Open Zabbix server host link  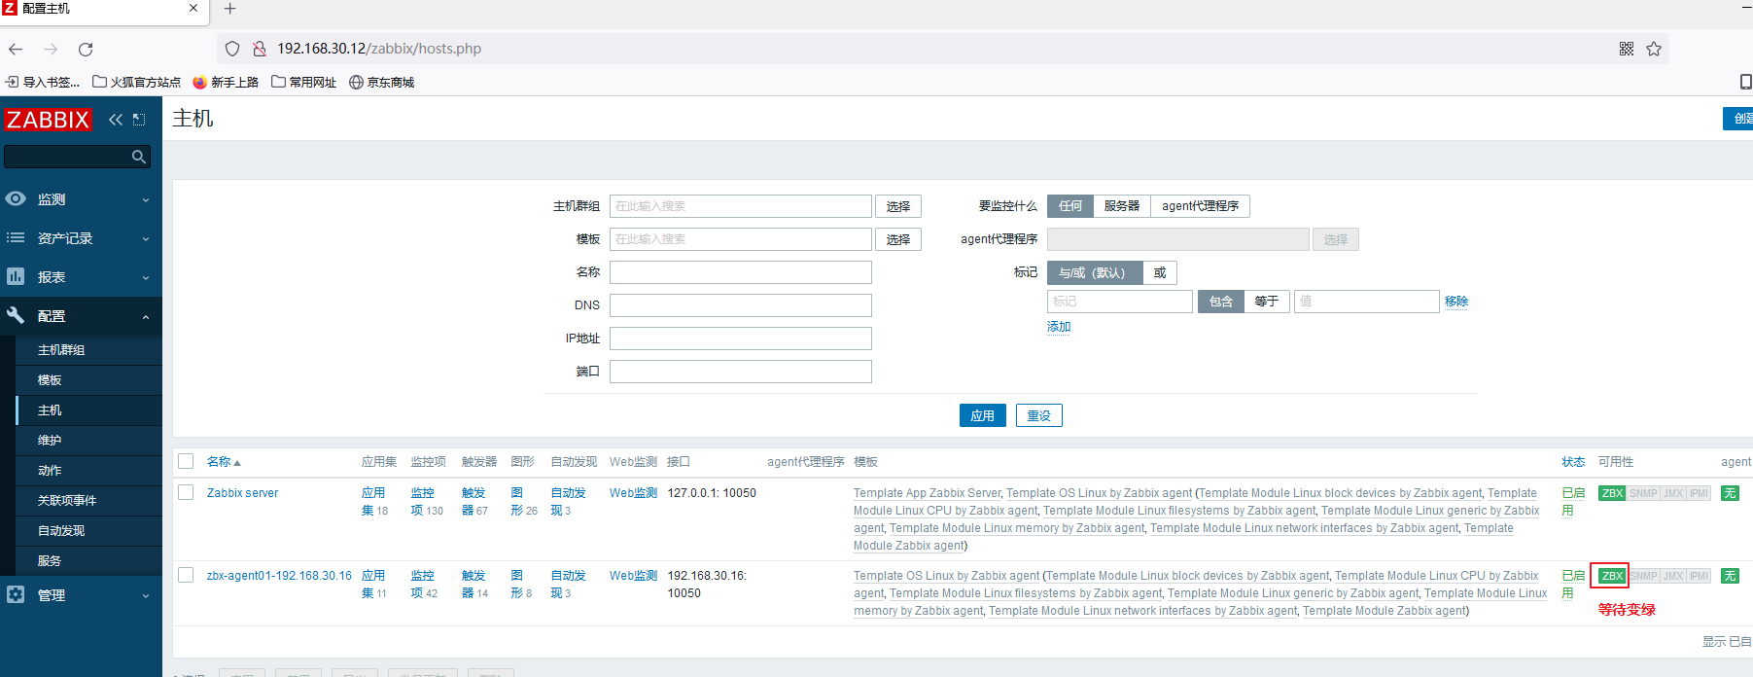242,493
